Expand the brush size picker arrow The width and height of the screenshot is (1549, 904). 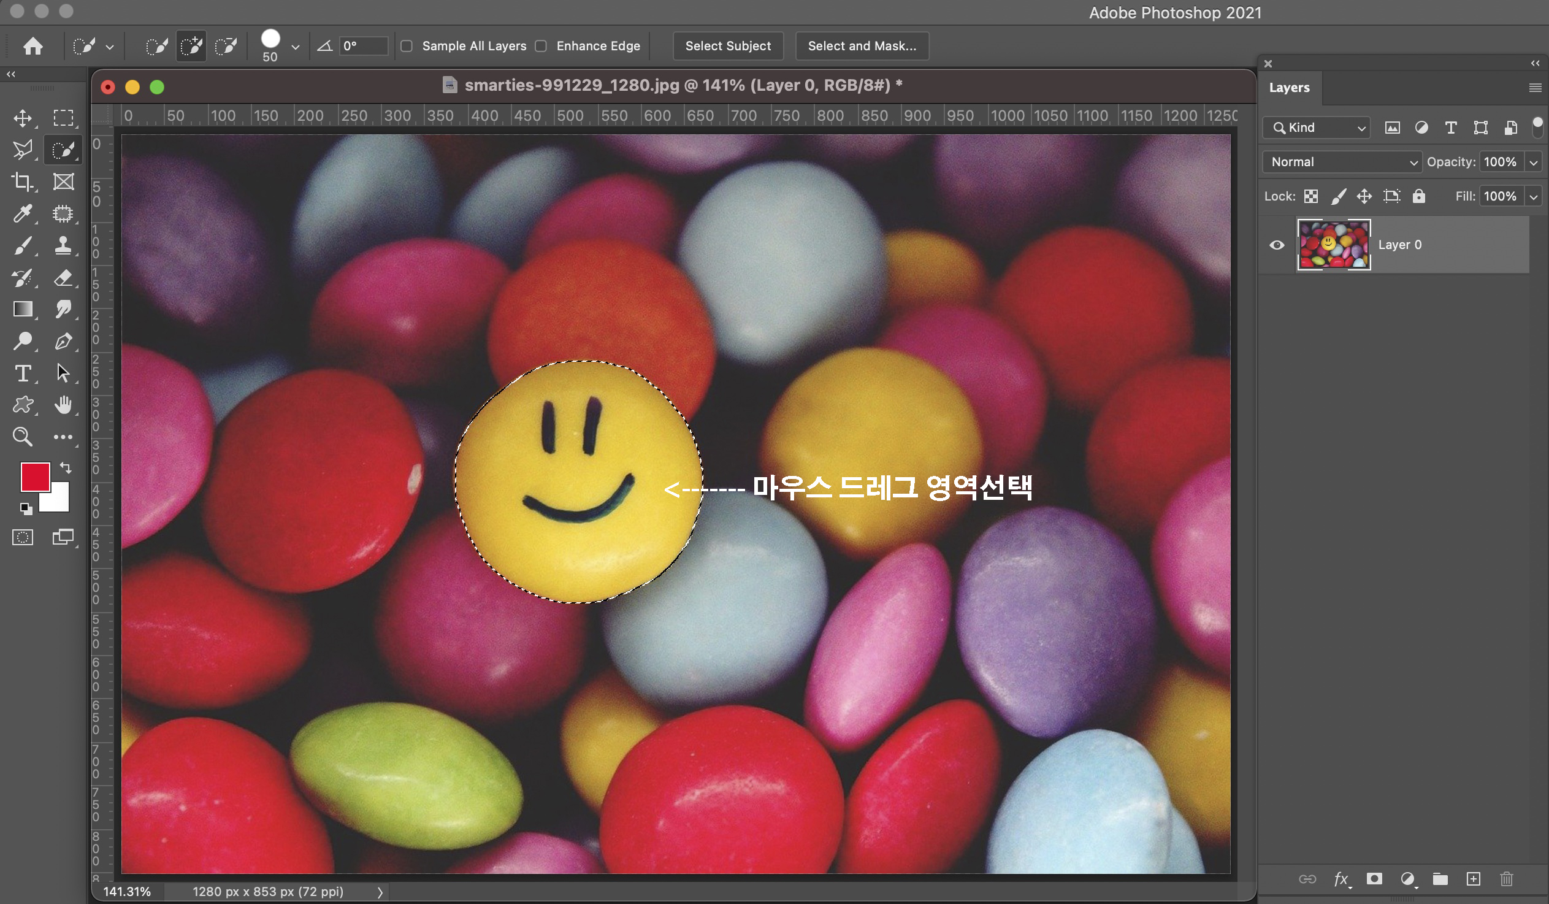(x=296, y=47)
